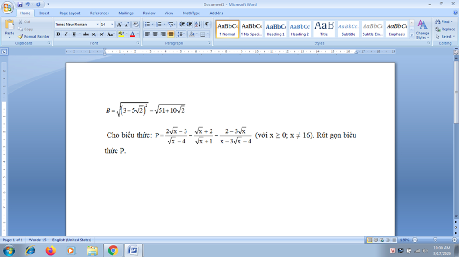
Task: Apply Title style
Action: click(324, 29)
